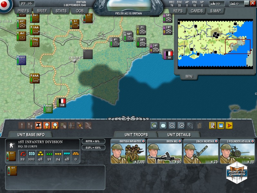Select the French IV unit counter on map
The width and height of the screenshot is (257, 193).
click(168, 54)
